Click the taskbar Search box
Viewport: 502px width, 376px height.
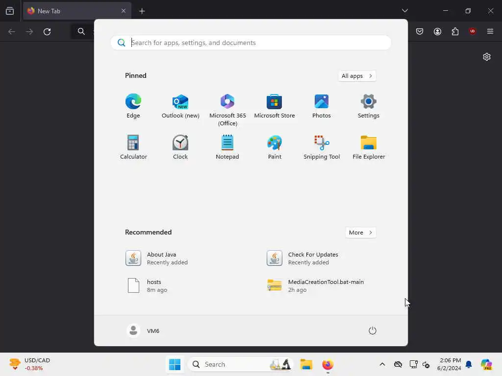(240, 364)
